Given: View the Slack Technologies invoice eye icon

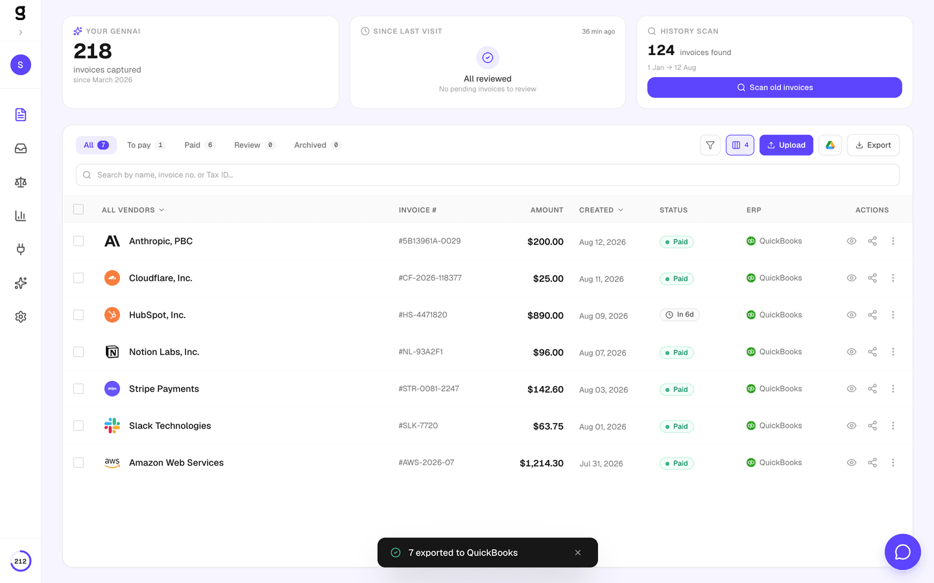Looking at the screenshot, I should [x=852, y=426].
